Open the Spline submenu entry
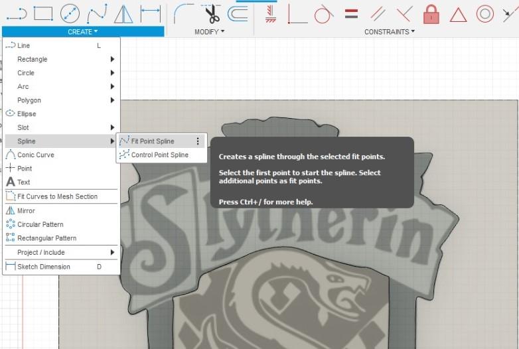519x349 pixels. [x=61, y=141]
